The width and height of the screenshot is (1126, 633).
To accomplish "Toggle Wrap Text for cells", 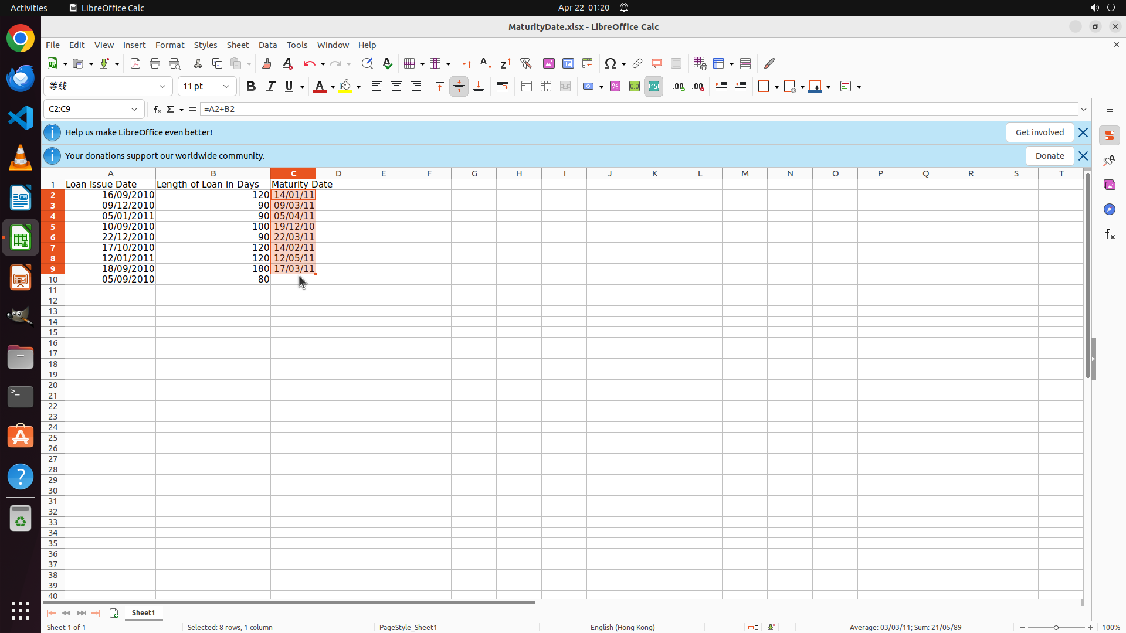I will pos(503,87).
